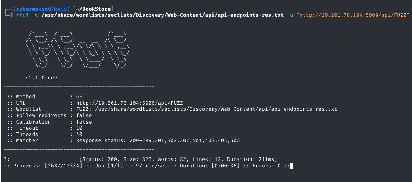Open the URL shown in the config block
412x182 pixels.
129,103
